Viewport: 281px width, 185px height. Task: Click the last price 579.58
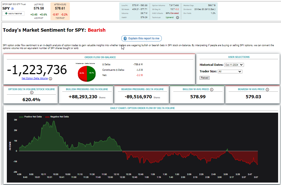pyautogui.click(x=39, y=8)
